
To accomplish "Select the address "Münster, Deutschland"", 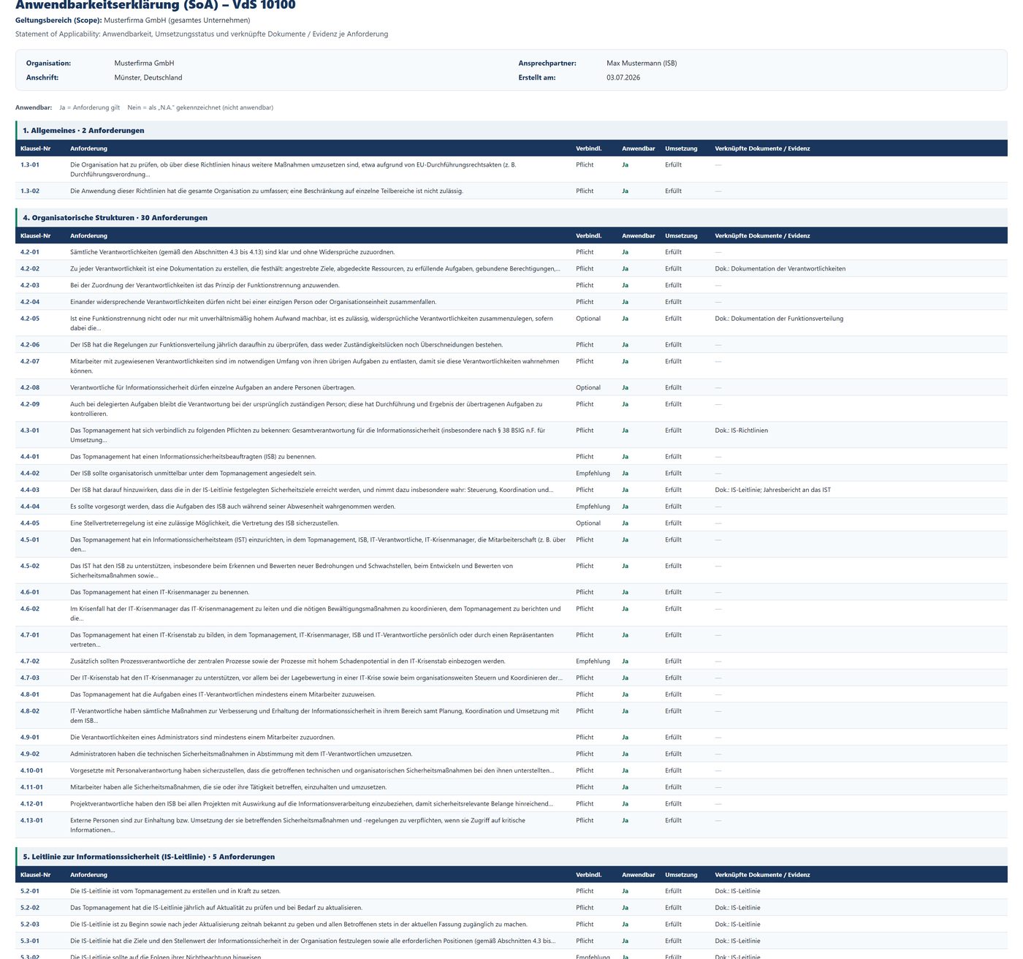I will pyautogui.click(x=148, y=77).
